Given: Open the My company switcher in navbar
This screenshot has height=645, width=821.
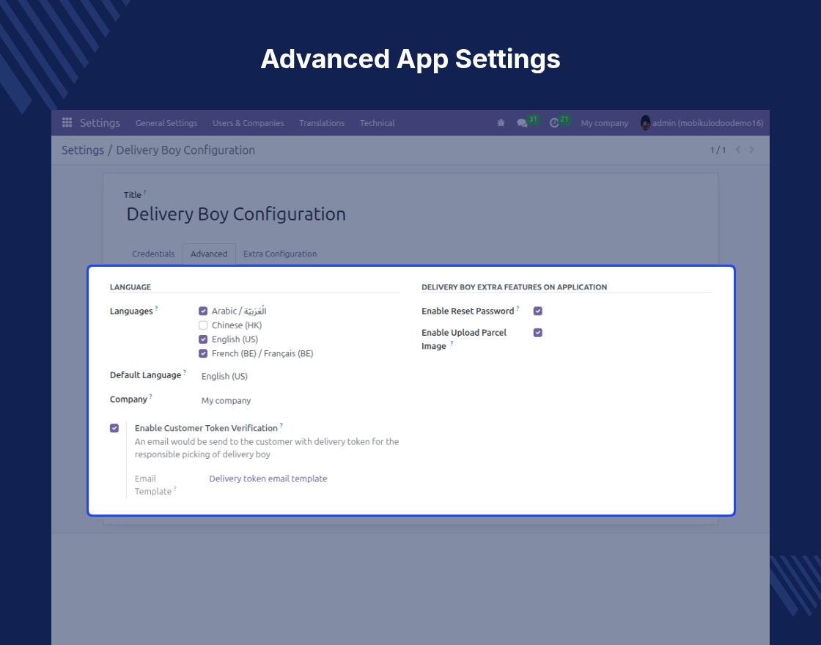Looking at the screenshot, I should [604, 123].
